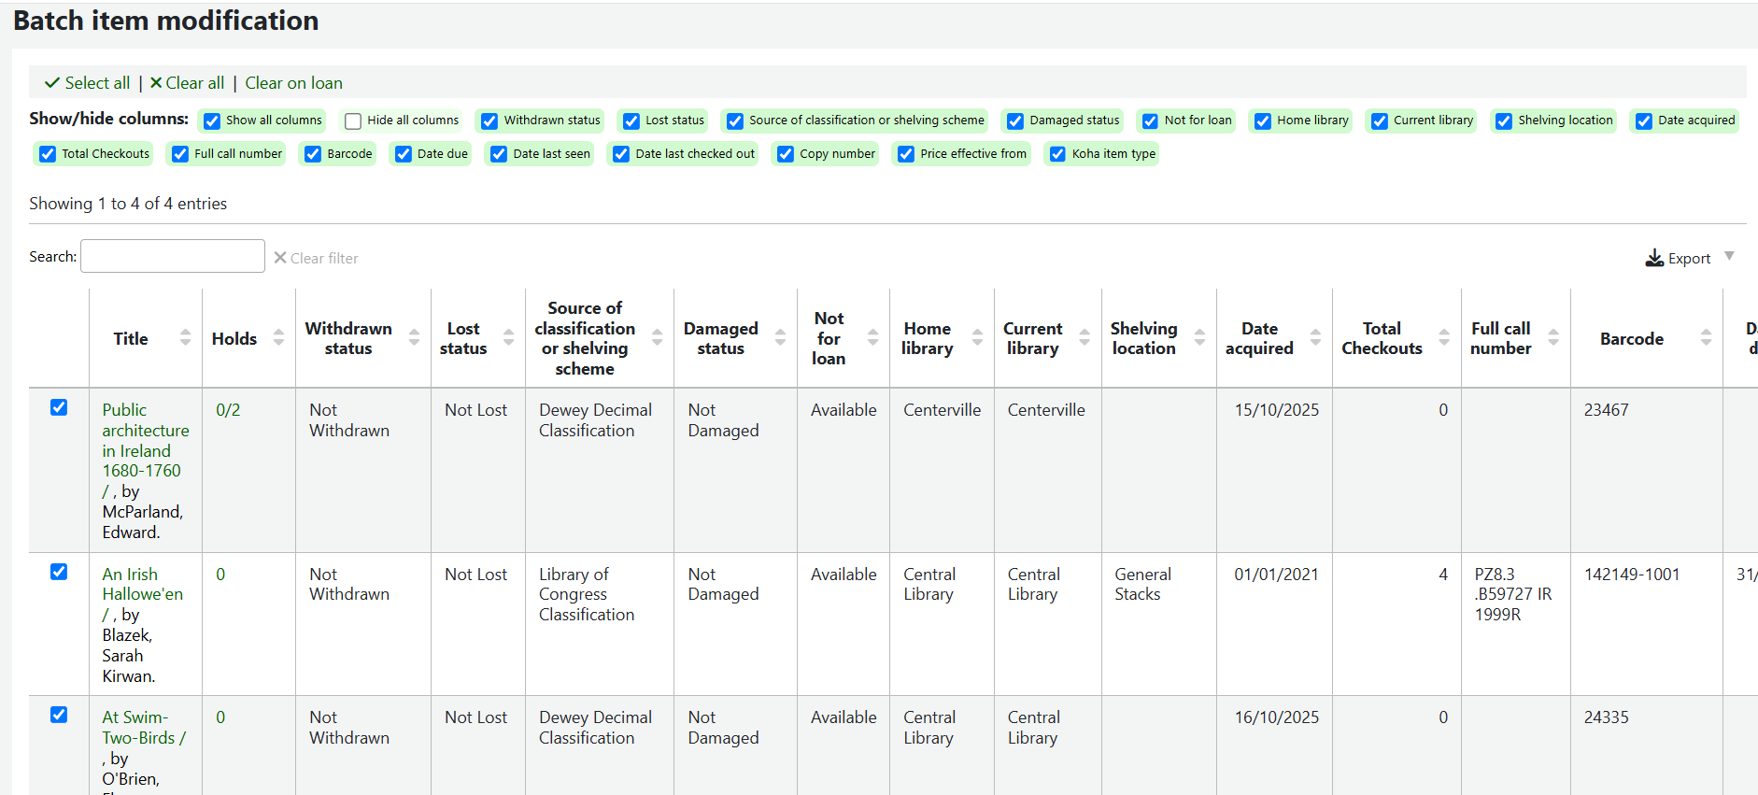Click the Clear on loan link

click(293, 83)
